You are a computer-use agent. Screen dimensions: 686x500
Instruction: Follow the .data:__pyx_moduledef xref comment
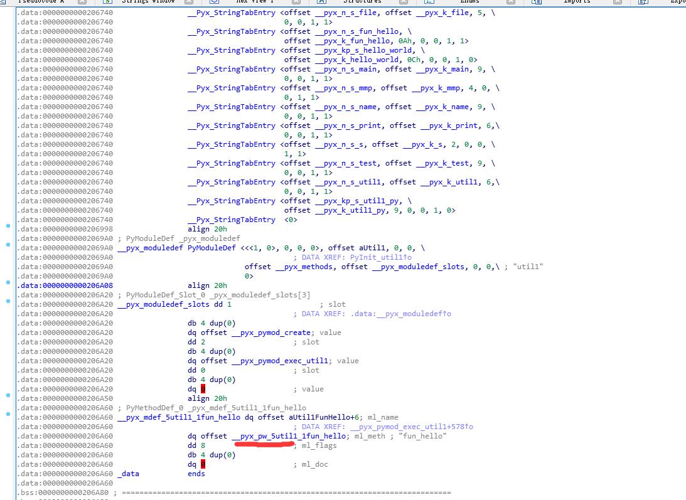401,314
